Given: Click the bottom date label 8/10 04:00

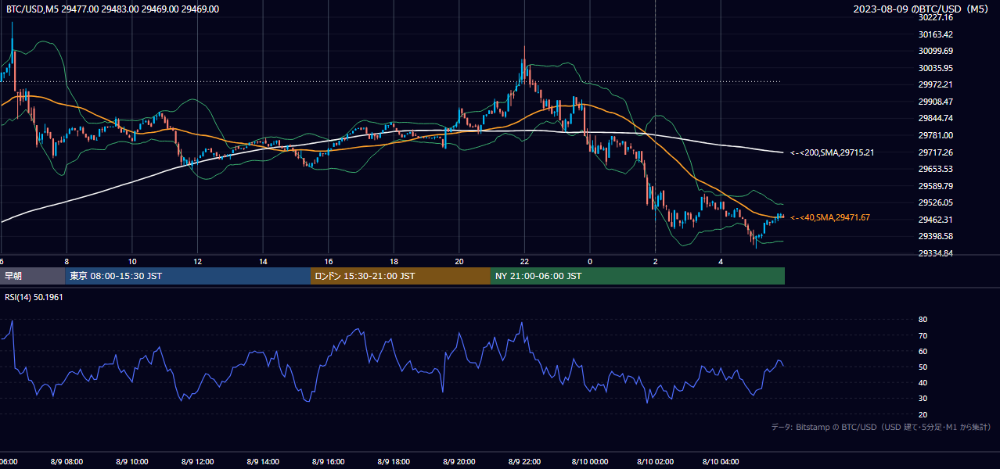Looking at the screenshot, I should 721,462.
